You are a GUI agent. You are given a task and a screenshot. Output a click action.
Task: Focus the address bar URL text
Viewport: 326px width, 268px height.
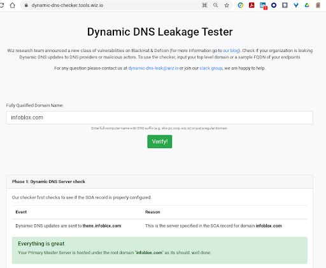67,5
